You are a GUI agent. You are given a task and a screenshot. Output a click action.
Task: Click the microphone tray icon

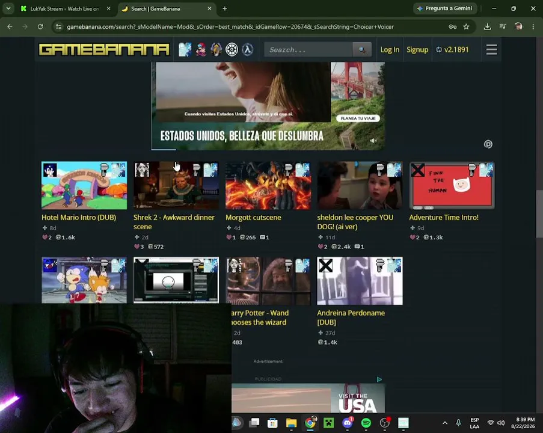458,423
